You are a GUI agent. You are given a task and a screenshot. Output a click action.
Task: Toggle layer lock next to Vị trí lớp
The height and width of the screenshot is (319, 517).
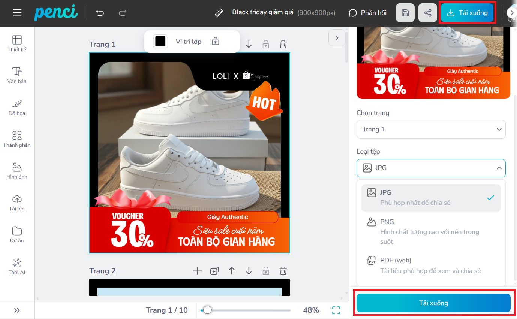click(x=215, y=42)
